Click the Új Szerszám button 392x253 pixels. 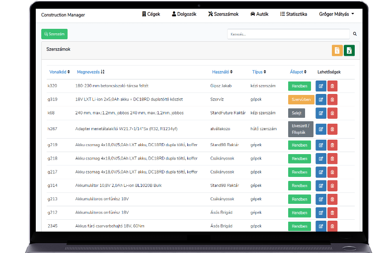coord(54,34)
